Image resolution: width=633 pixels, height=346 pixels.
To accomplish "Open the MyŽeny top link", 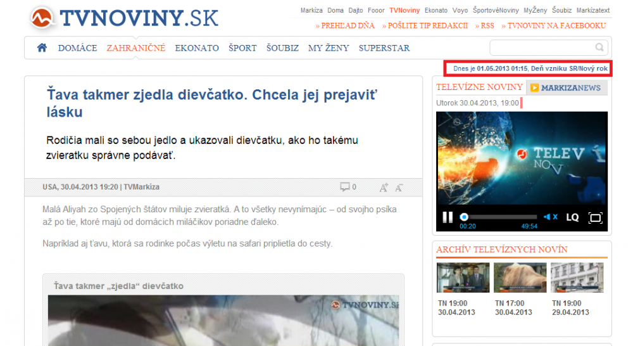I will coord(536,11).
